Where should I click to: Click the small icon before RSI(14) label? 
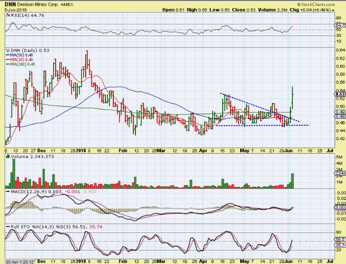click(8, 15)
